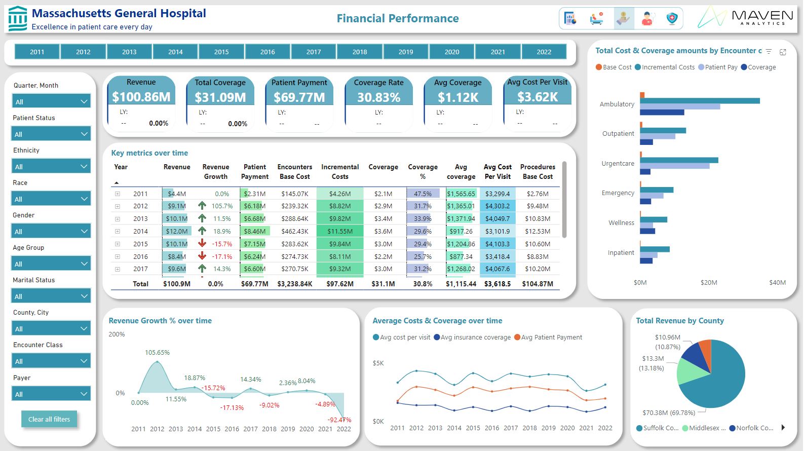Expand the 2017 row in table
The height and width of the screenshot is (451, 804).
point(118,269)
